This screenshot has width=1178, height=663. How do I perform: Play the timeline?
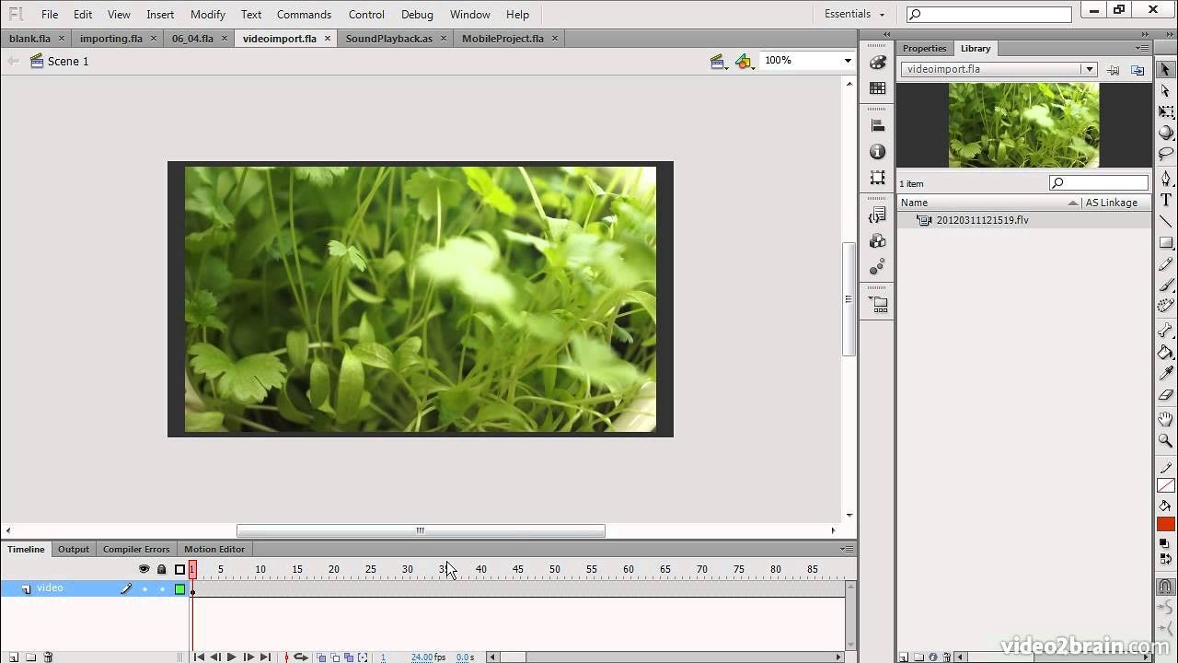click(232, 657)
